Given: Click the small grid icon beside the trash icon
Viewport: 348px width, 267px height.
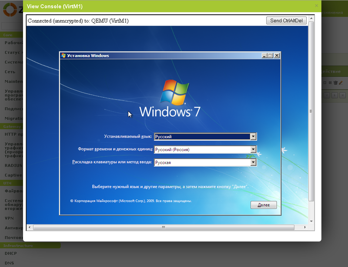Looking at the screenshot, I should coord(325,82).
